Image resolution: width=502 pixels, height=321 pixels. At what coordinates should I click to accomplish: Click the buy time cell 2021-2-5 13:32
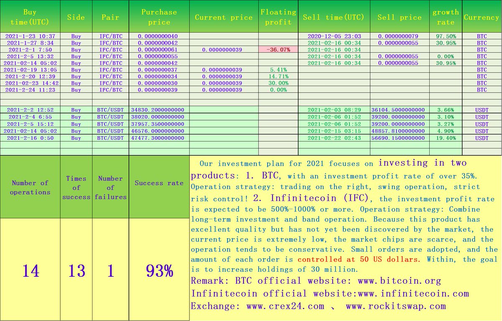pyautogui.click(x=30, y=56)
